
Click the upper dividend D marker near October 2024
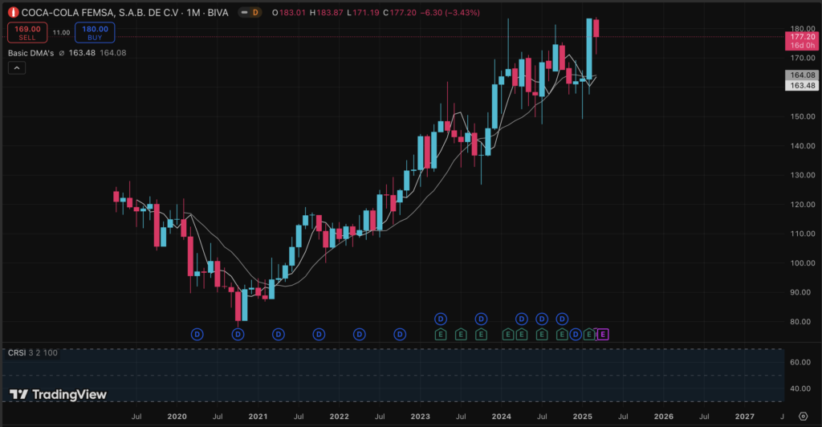(x=562, y=319)
